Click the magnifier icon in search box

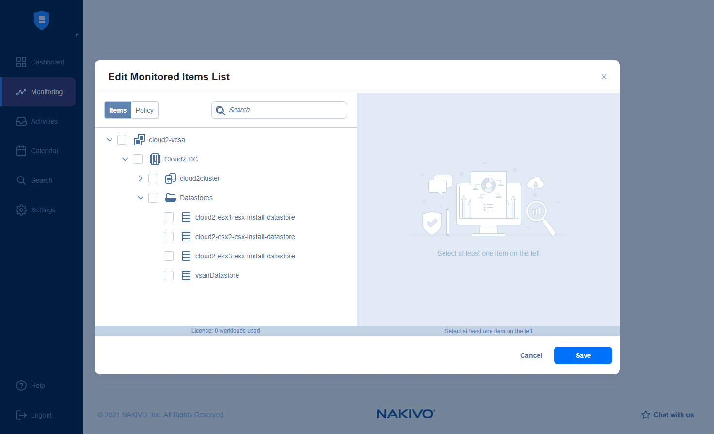pyautogui.click(x=221, y=110)
